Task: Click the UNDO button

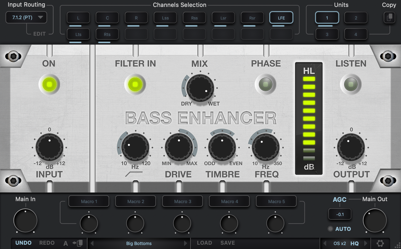Action: click(x=23, y=243)
